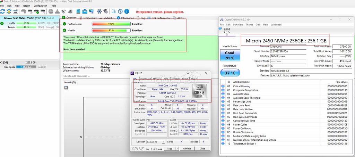Open the Configuration menu in Hard Disk Sentinel
The image size is (355, 157).
41,6
